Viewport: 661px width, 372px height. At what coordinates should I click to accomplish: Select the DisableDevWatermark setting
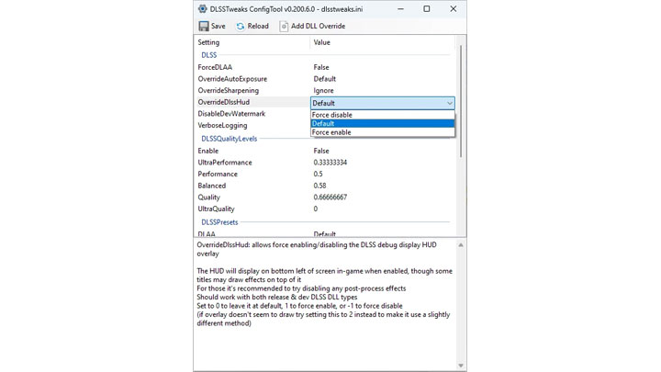coord(231,114)
